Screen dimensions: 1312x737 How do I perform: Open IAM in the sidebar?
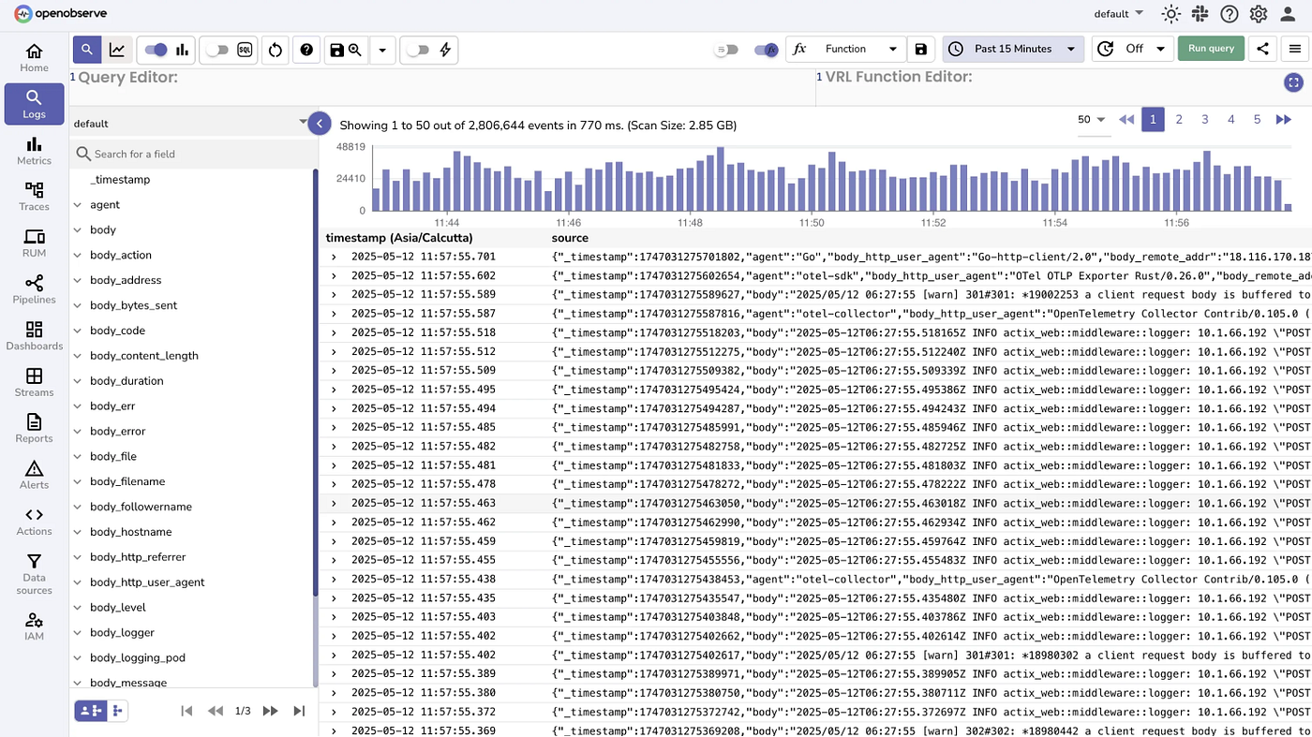(34, 626)
